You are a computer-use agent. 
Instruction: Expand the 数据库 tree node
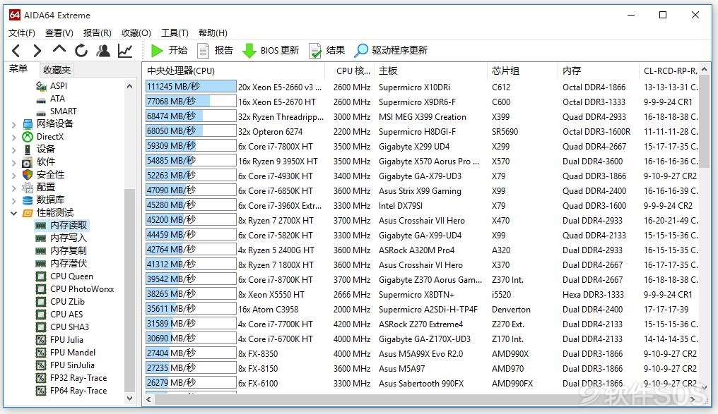(x=13, y=200)
